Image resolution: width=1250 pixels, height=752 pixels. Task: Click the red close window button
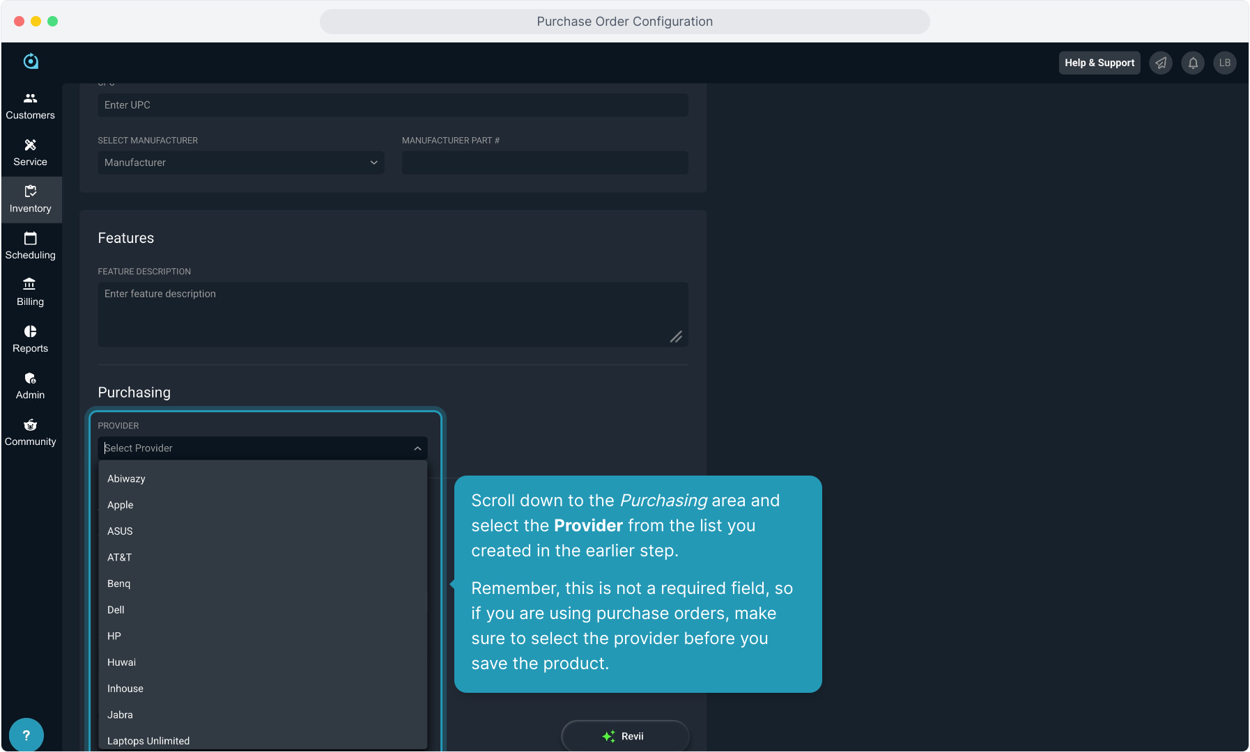tap(19, 22)
